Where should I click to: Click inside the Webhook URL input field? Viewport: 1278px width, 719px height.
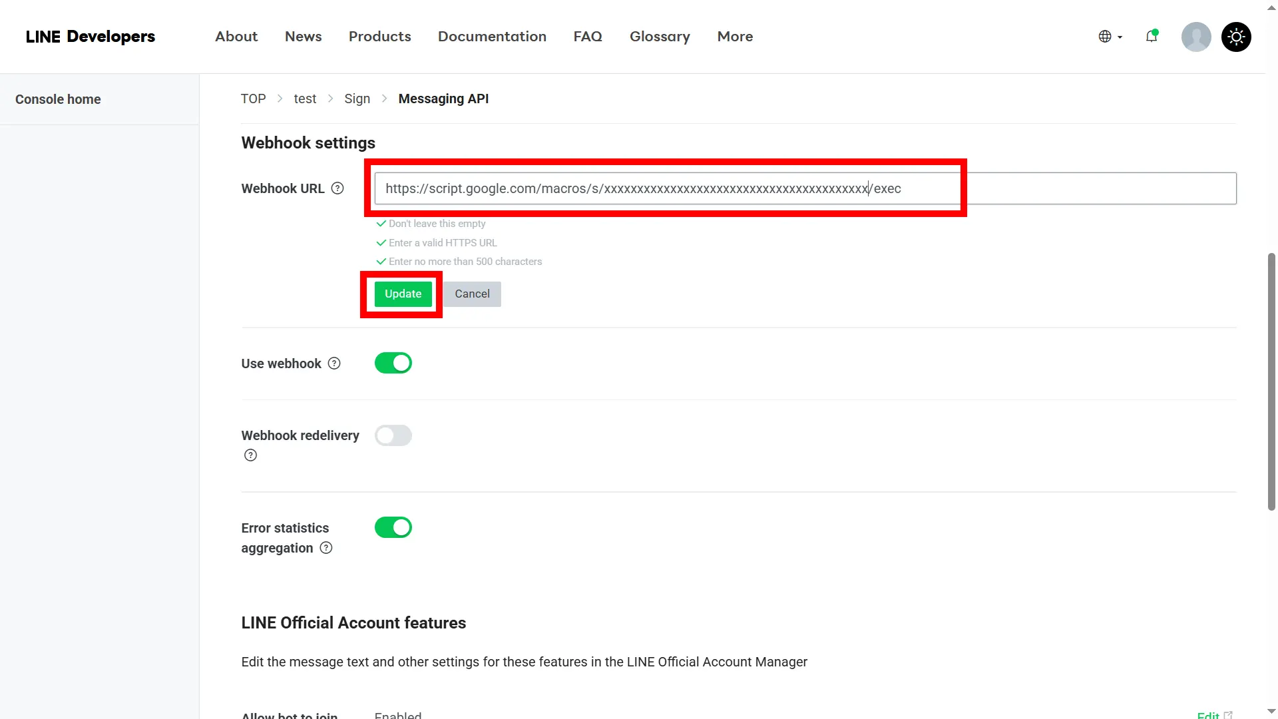666,188
